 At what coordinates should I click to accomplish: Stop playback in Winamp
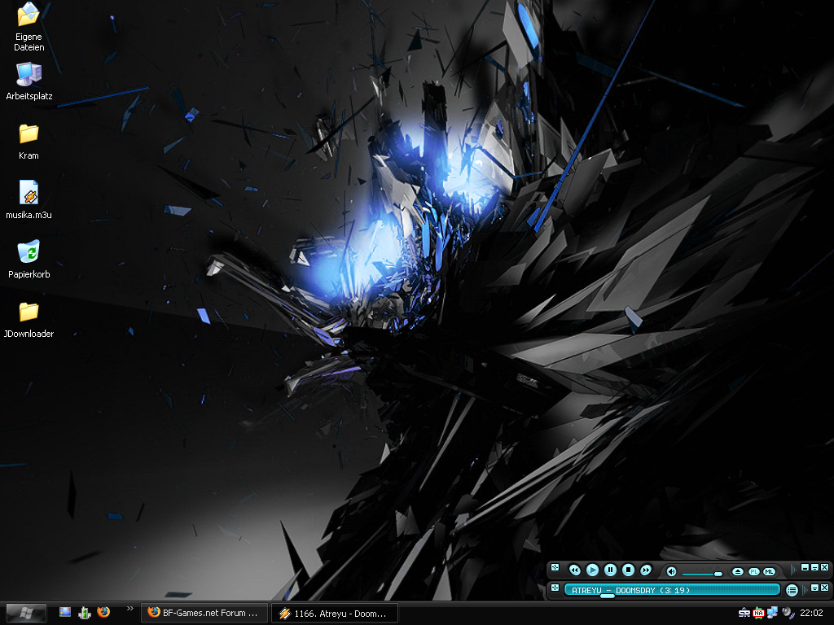[x=628, y=570]
